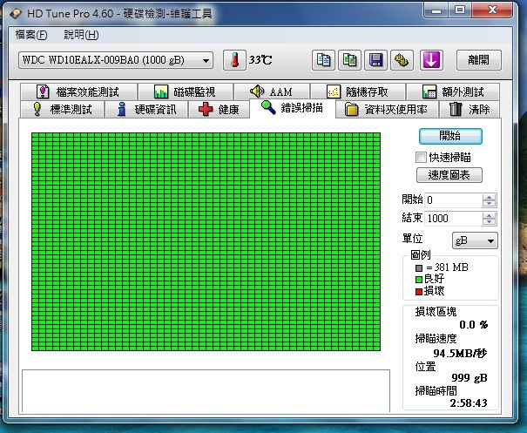This screenshot has width=527, height=433.
Task: Click the 33℃ temperature reading
Action: click(260, 60)
